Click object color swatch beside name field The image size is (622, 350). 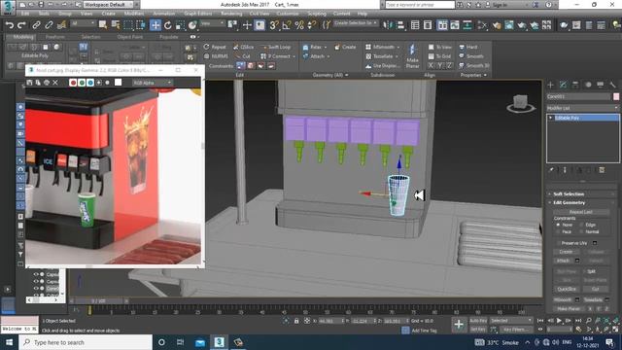pyautogui.click(x=615, y=96)
